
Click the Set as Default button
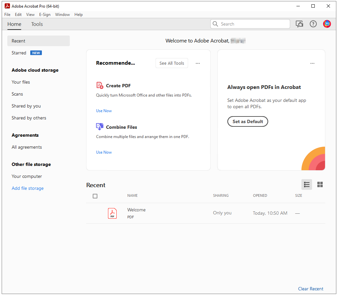(x=248, y=121)
